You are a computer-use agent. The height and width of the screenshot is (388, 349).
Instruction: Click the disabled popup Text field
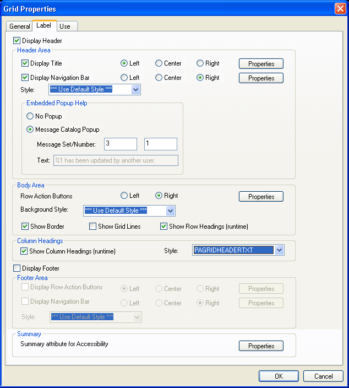[x=116, y=160]
